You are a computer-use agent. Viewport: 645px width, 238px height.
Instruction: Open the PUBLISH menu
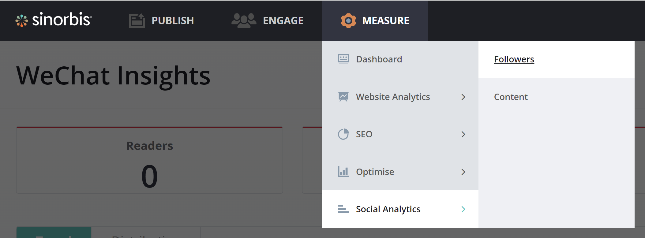point(173,20)
